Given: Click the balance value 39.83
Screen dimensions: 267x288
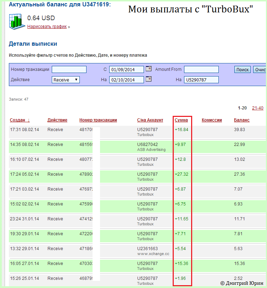Looking at the screenshot, I should [239, 130].
